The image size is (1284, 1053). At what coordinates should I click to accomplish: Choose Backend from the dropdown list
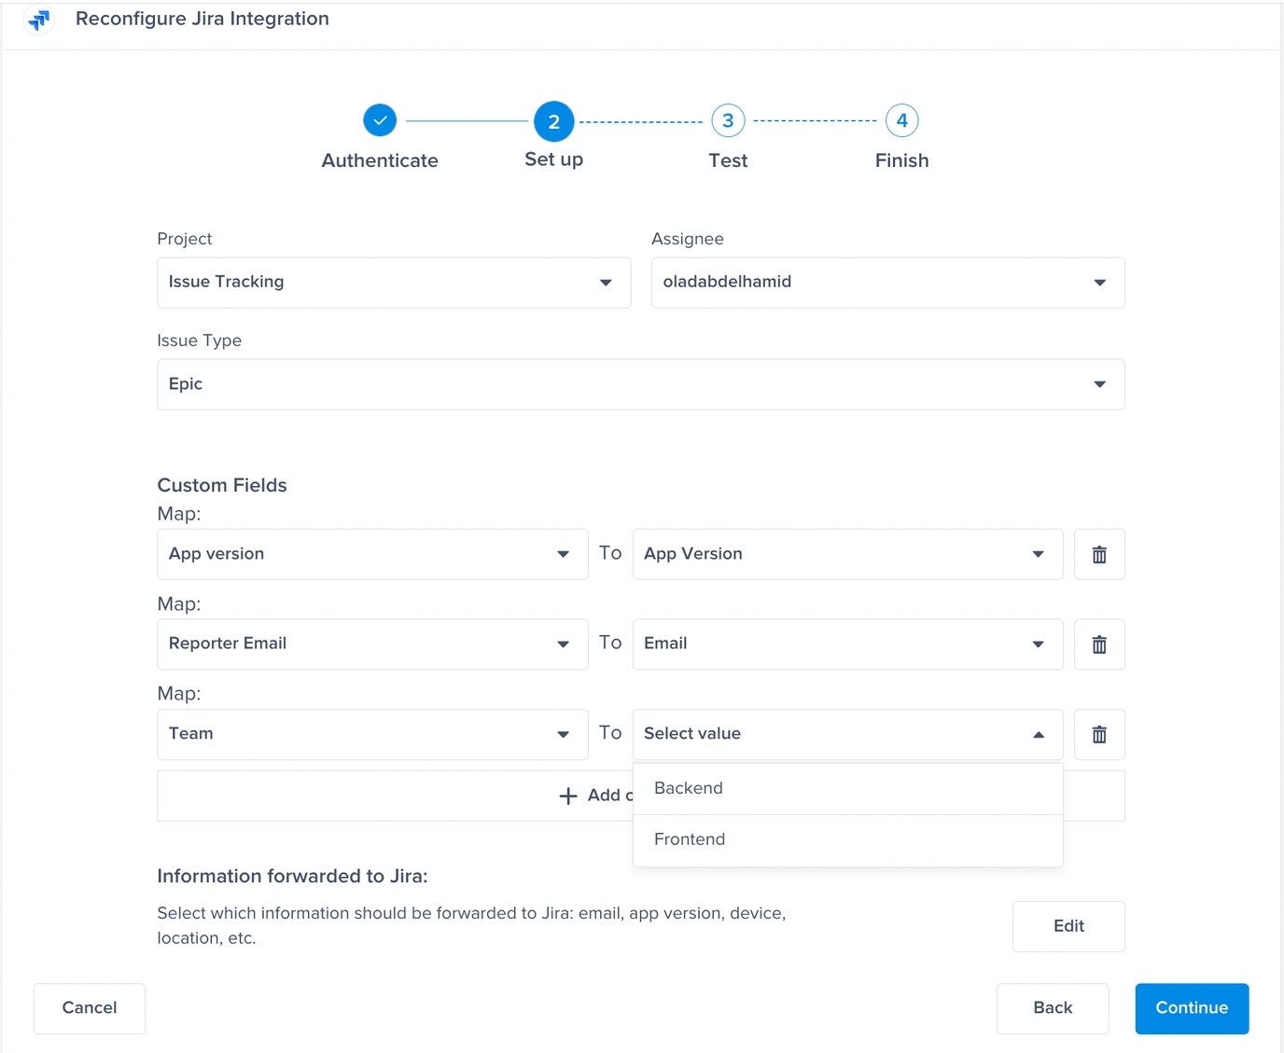coord(689,789)
